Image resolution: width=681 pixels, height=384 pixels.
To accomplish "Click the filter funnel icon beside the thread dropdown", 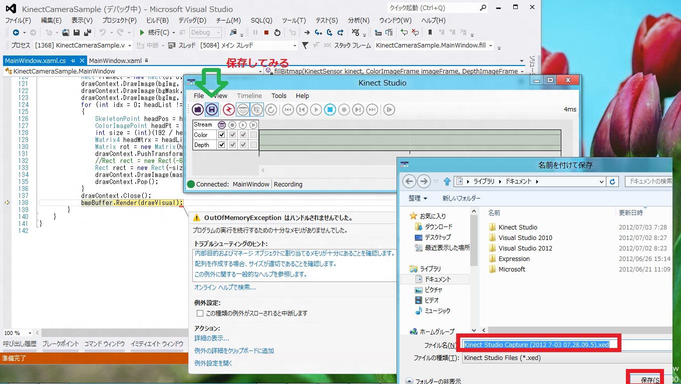I will click(x=305, y=45).
